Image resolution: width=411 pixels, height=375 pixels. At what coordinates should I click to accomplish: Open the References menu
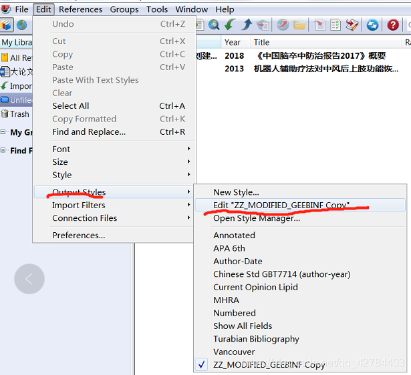pos(80,9)
